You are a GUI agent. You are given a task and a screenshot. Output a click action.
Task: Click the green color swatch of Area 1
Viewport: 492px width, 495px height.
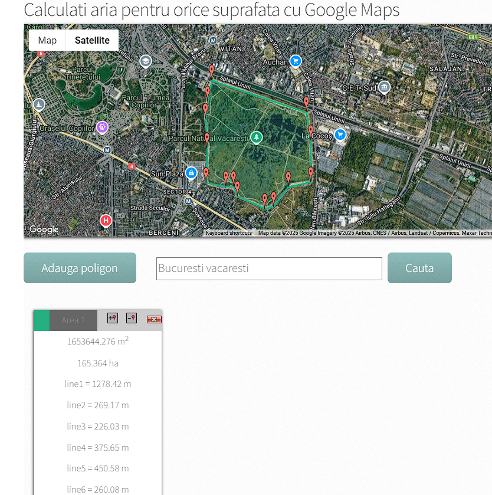coord(41,320)
